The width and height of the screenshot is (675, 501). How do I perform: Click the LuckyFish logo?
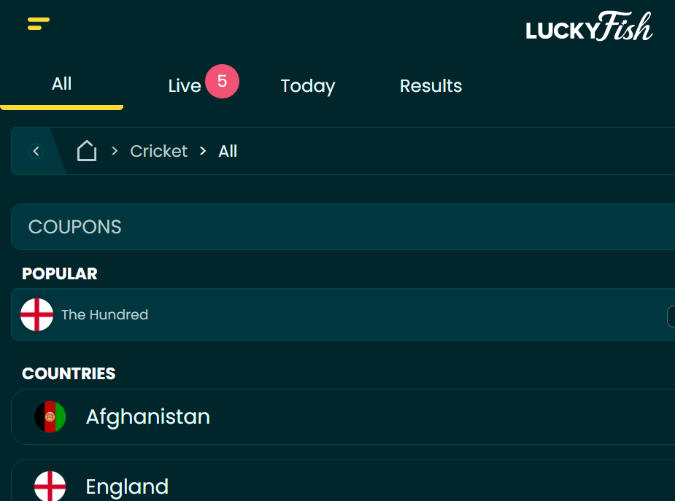point(589,26)
